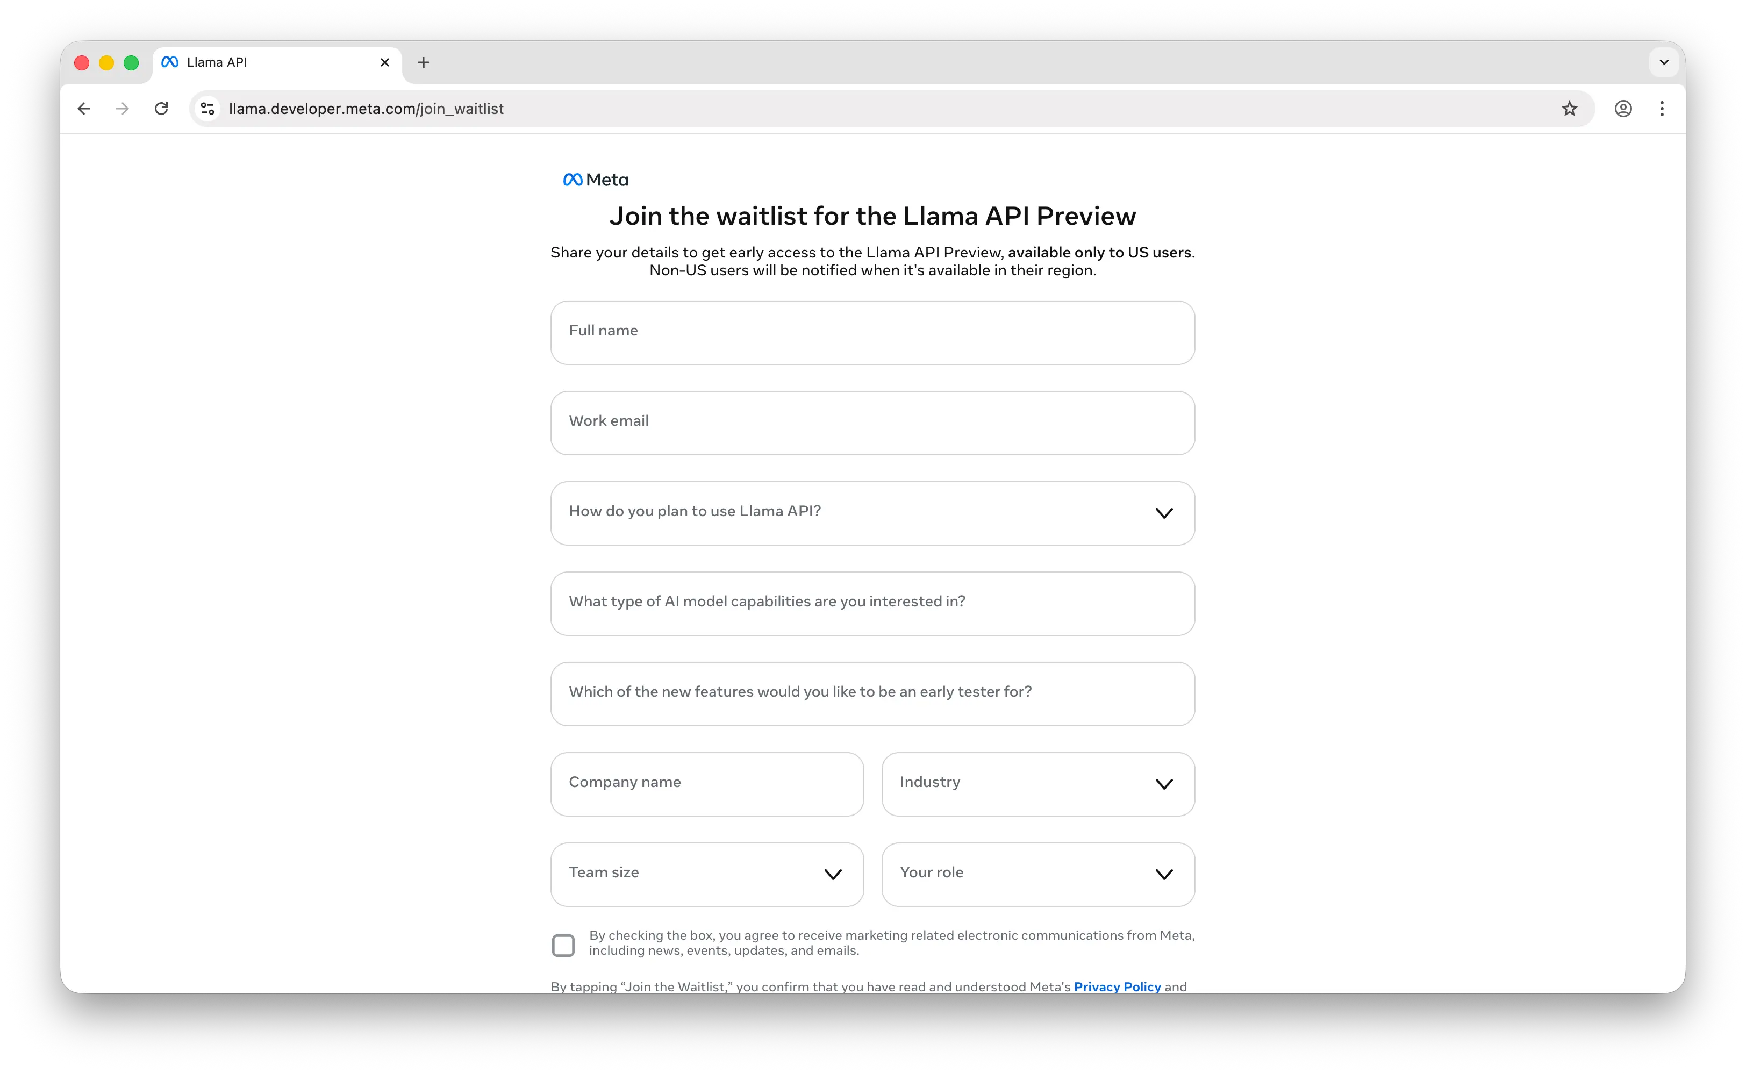Viewport: 1746px width, 1073px height.
Task: Click the Work email input field
Action: [872, 422]
